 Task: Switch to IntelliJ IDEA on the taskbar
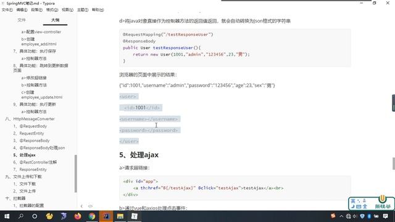tap(106, 216)
